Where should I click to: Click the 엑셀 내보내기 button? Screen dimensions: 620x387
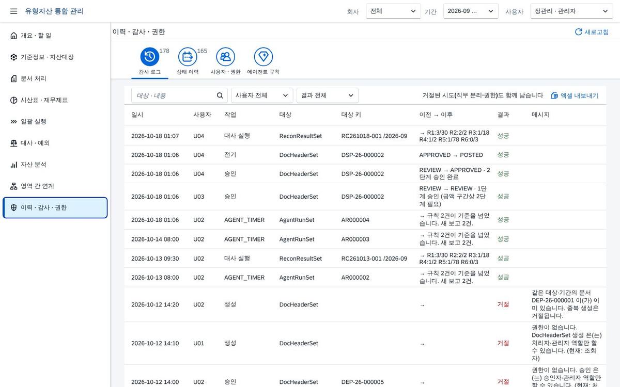pos(575,95)
